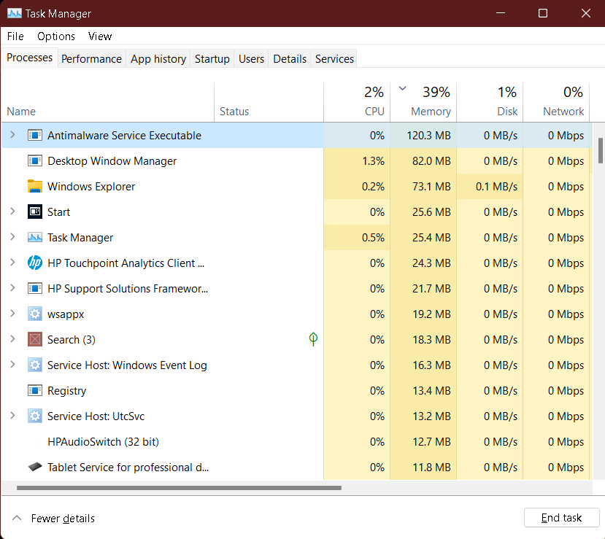This screenshot has height=539, width=605.
Task: Sort by the Status column header
Action: point(269,103)
